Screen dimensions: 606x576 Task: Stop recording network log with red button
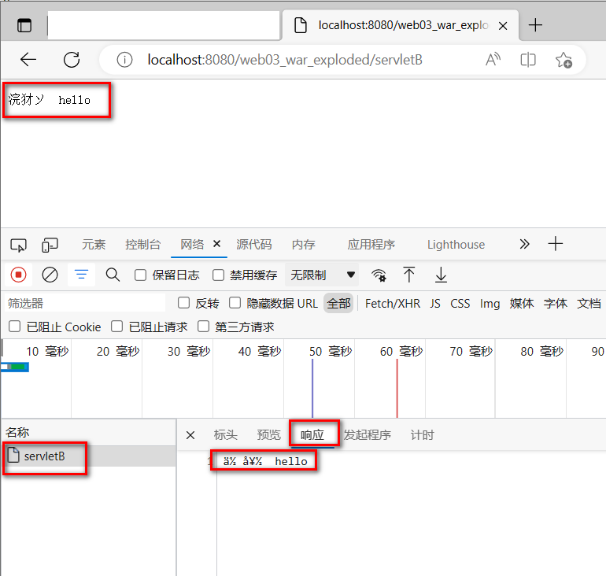pyautogui.click(x=19, y=275)
